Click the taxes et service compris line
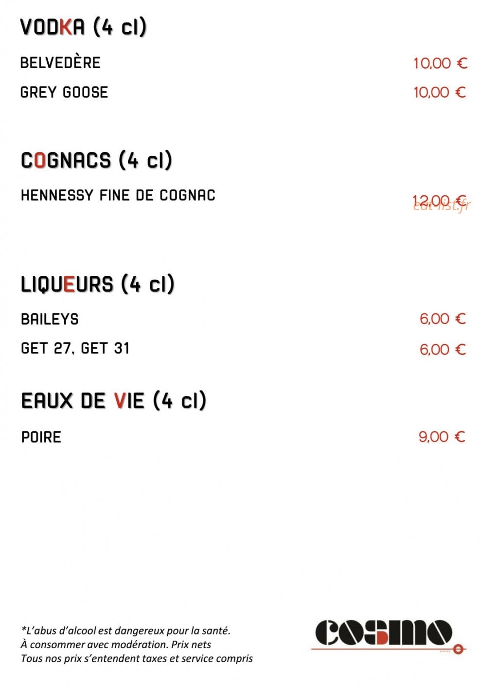481x688 pixels. click(137, 659)
